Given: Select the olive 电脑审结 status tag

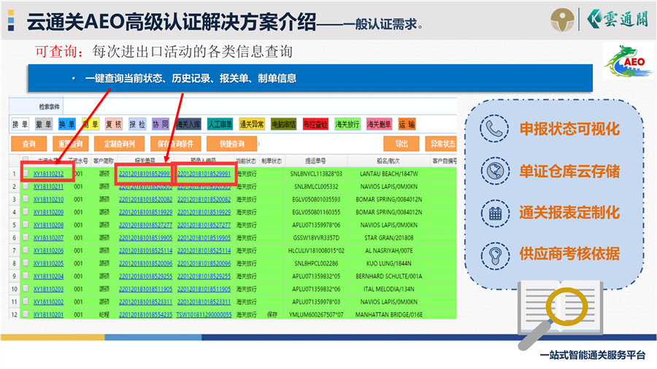Looking at the screenshot, I should point(284,124).
